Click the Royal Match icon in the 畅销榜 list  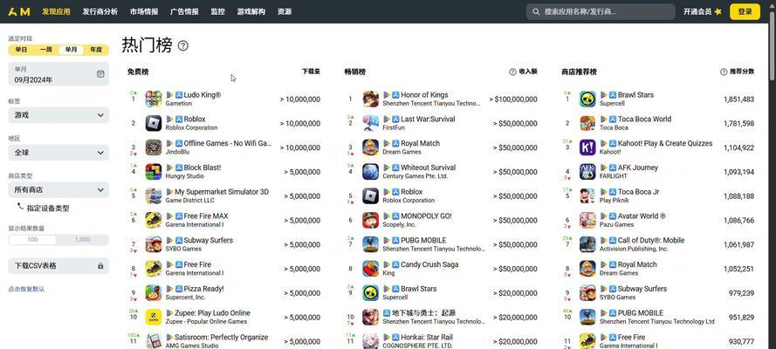click(x=371, y=147)
